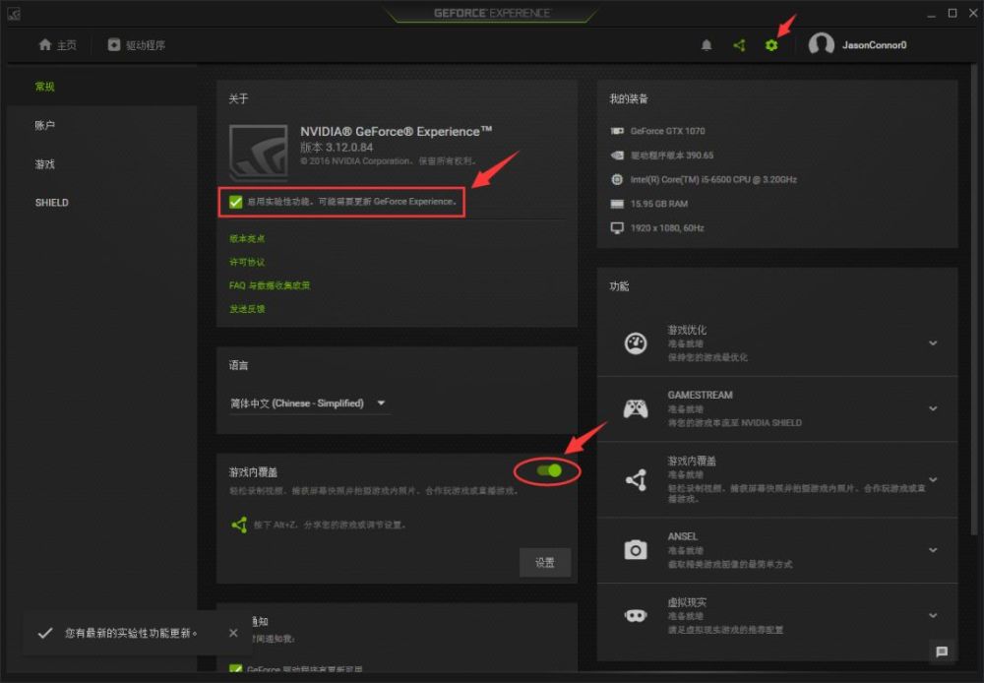This screenshot has height=683, width=984.
Task: Expand the 游戏优化 feature row
Action: (x=933, y=343)
